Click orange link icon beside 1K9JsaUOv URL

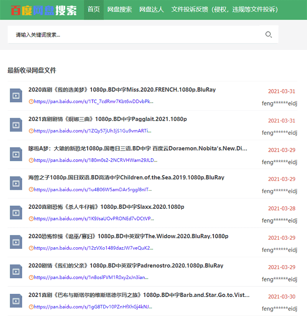click(31, 218)
